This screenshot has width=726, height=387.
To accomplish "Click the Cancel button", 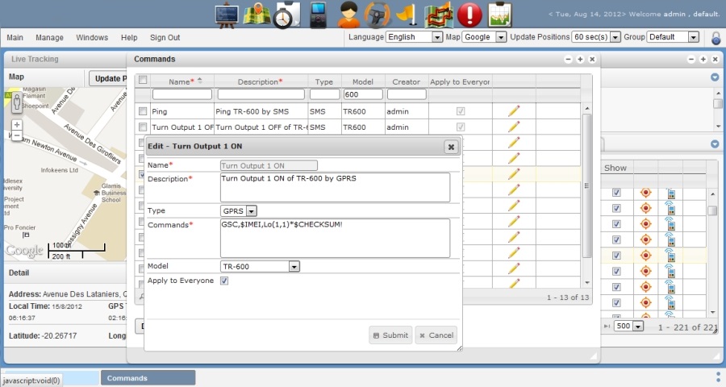I will (436, 335).
